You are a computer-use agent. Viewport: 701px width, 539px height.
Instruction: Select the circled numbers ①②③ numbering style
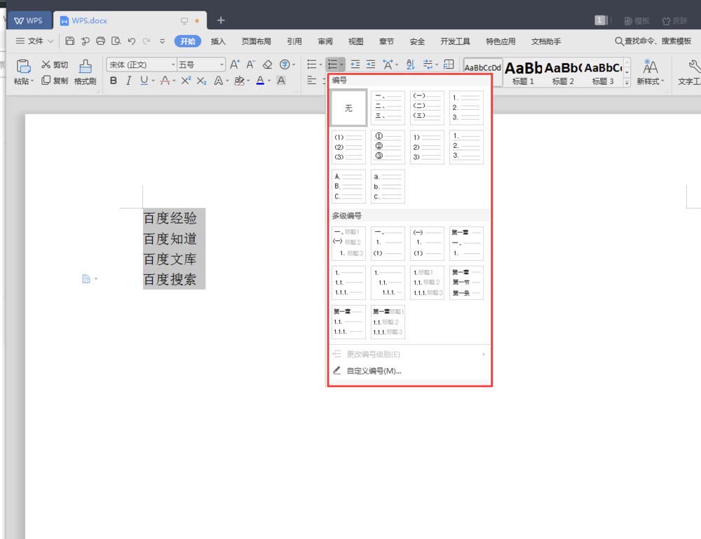388,146
